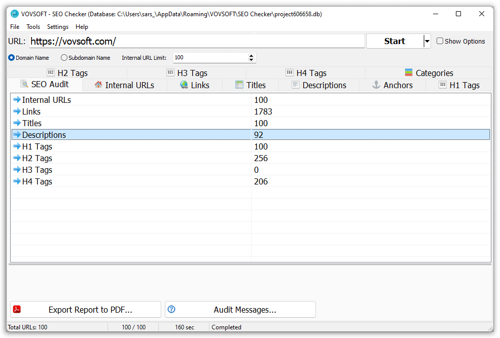Viewport: 500px width, 338px height.
Task: Select the Domain Name radio button
Action: pos(12,58)
